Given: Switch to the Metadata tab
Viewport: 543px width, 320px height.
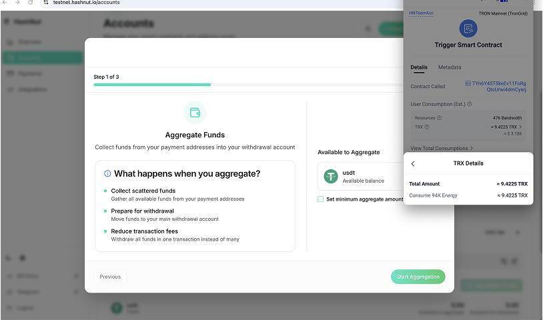Looking at the screenshot, I should click(450, 67).
